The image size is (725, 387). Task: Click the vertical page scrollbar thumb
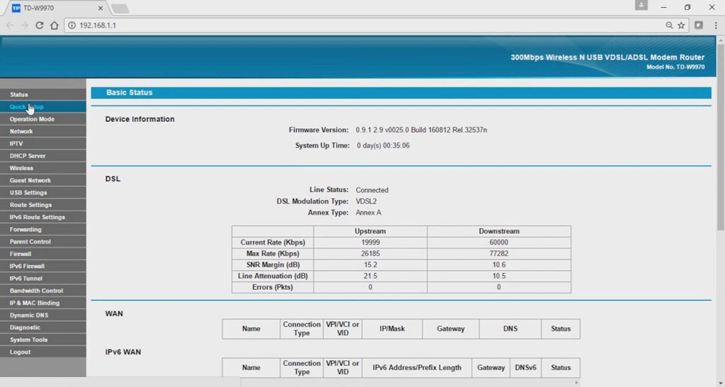tap(721, 137)
